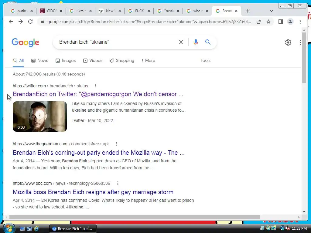Viewport: 311px width, 233px height.
Task: Open BBC 'Mozilla boss Brendan Eich resigns' link
Action: [93, 192]
